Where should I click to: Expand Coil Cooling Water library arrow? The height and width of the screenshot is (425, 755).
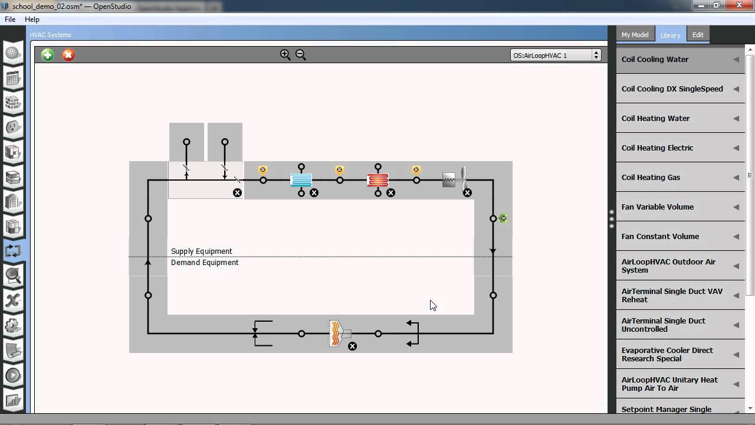[x=736, y=60]
